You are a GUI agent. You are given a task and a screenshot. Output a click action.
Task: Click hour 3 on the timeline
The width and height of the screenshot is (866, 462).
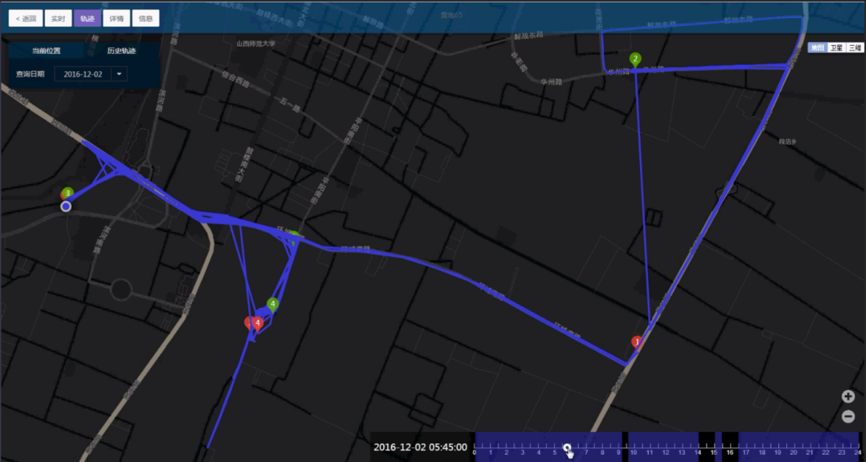pos(523,453)
